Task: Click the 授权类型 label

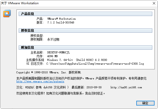Action: pos(37,36)
